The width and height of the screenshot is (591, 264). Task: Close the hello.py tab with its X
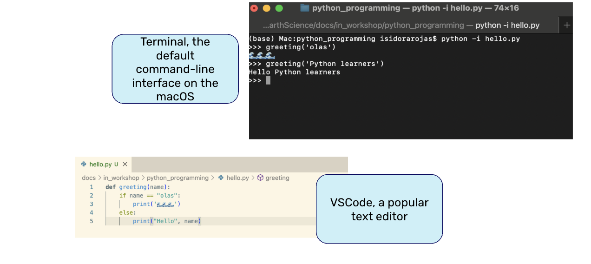pos(125,164)
